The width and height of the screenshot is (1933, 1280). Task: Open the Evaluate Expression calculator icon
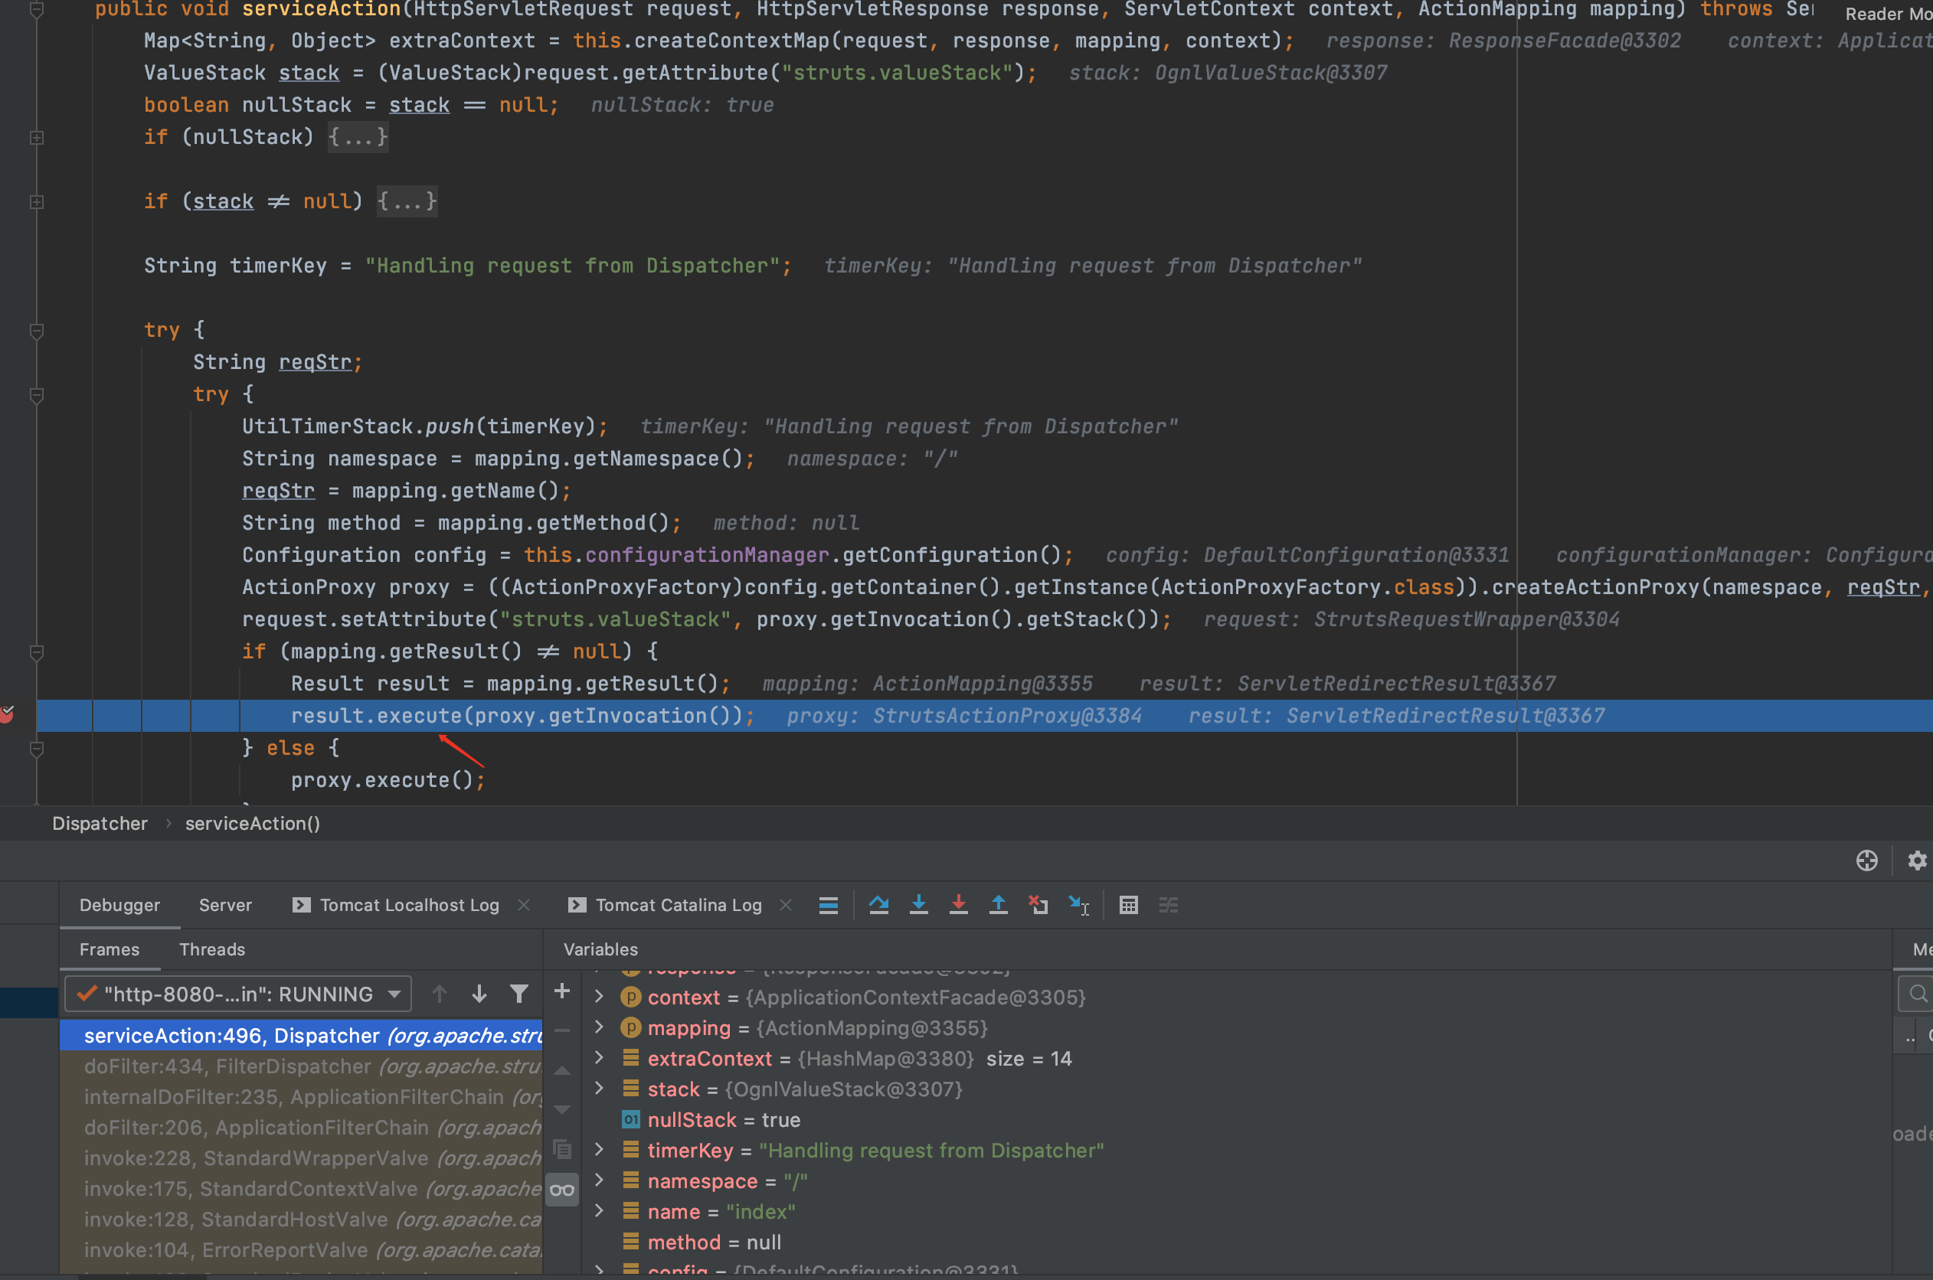coord(1129,904)
